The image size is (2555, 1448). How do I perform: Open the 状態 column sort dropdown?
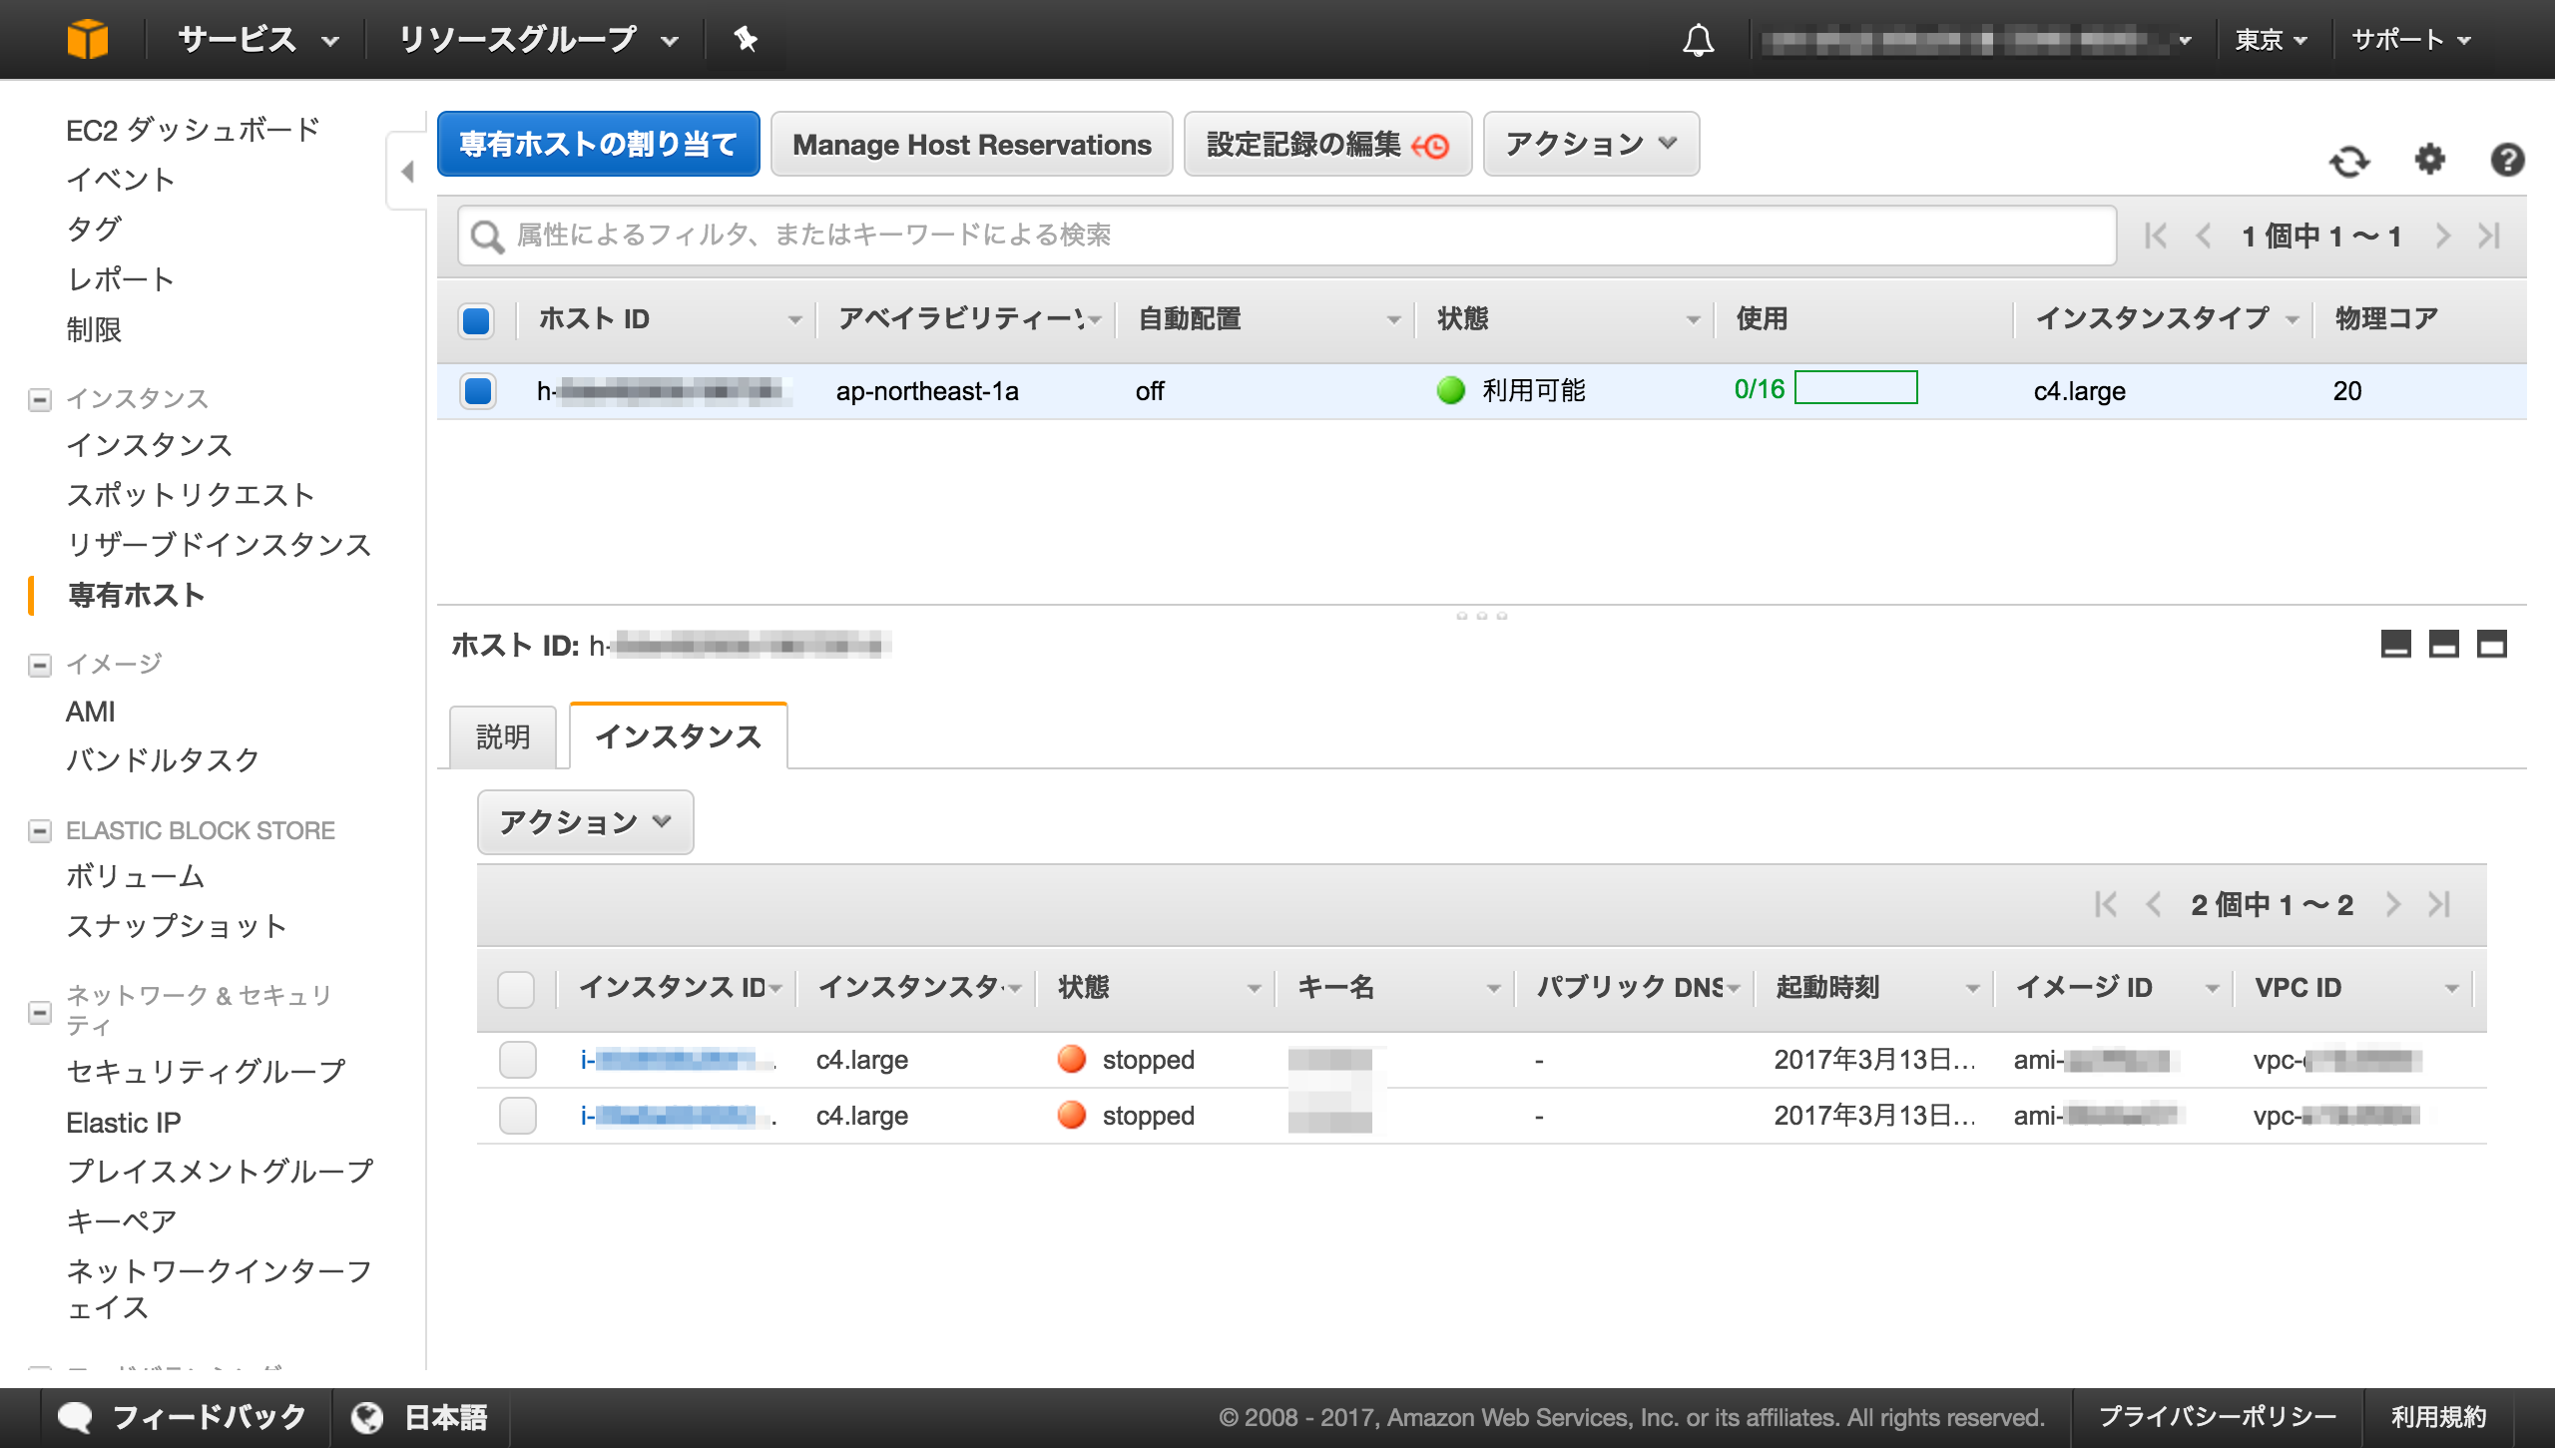click(x=1690, y=319)
